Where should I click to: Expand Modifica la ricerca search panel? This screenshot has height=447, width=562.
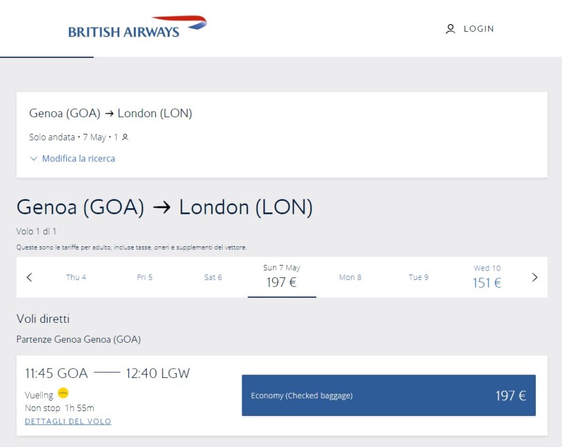click(x=78, y=159)
